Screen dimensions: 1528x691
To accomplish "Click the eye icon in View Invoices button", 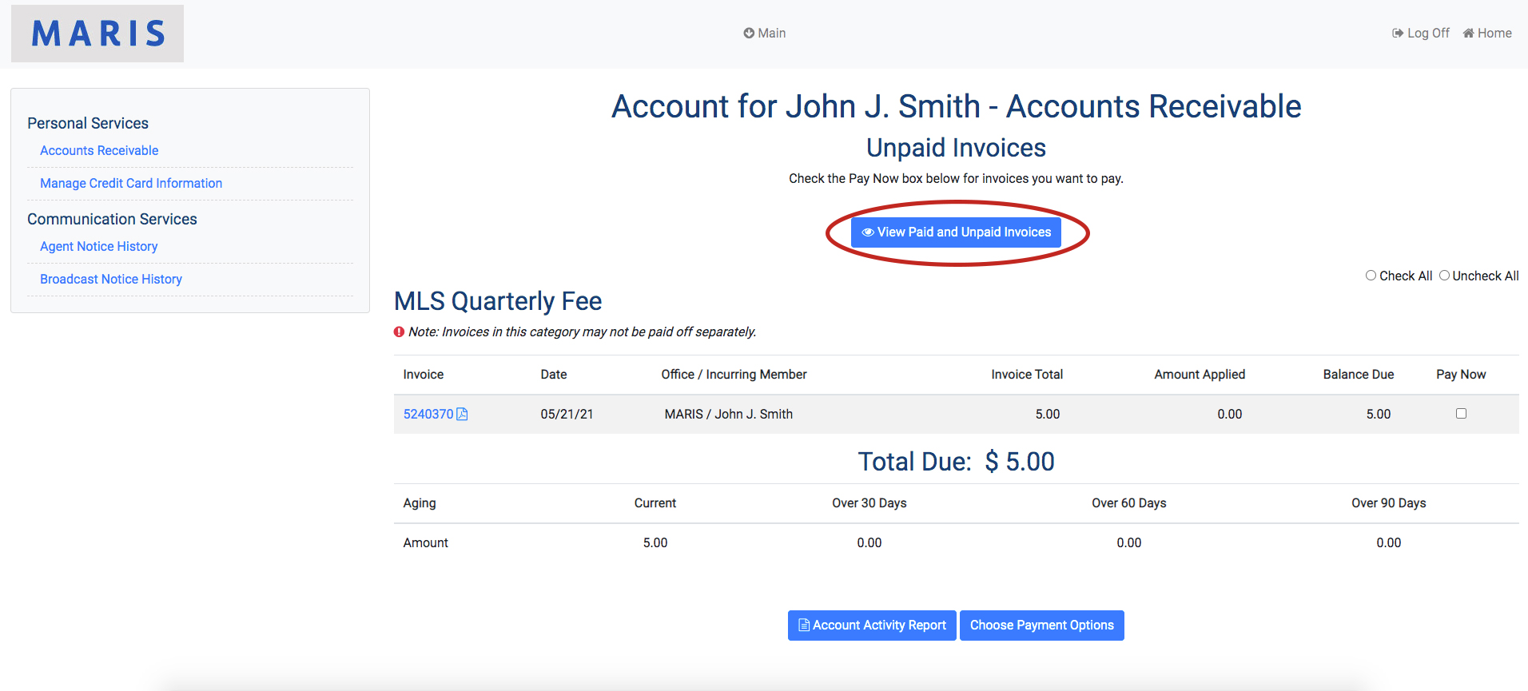I will coord(867,232).
